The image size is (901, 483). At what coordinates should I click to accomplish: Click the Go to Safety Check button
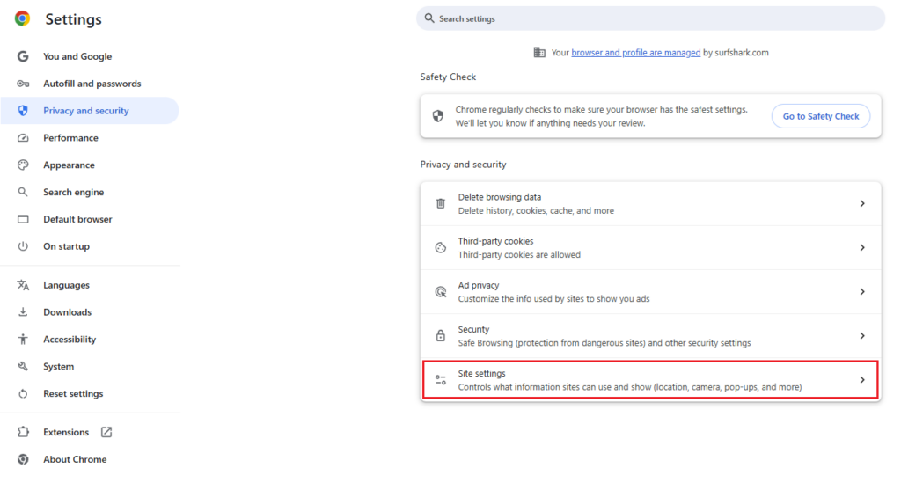point(821,116)
